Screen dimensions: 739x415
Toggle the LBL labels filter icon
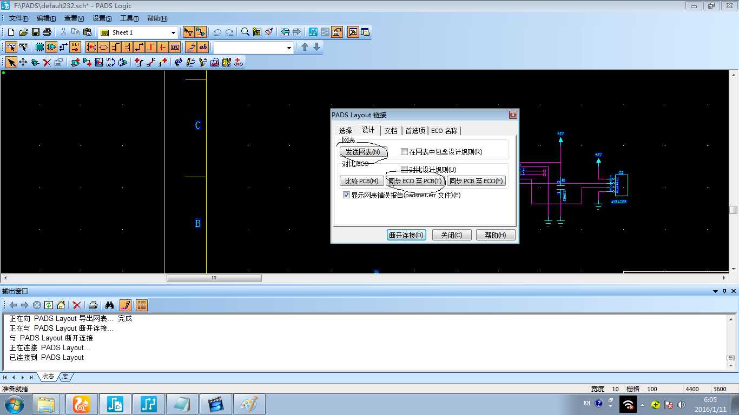pyautogui.click(x=175, y=48)
